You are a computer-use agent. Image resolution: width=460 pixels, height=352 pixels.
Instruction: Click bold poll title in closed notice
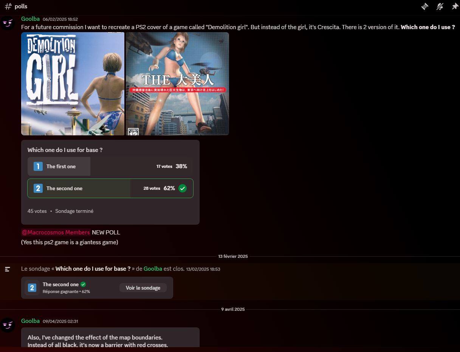93,269
